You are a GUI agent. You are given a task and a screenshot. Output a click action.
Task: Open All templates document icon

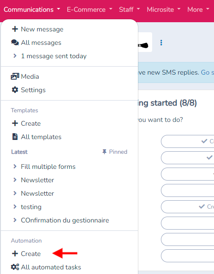click(15, 137)
